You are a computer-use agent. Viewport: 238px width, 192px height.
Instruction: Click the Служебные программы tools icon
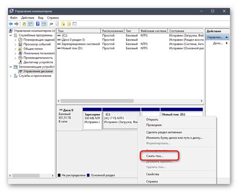click(16, 35)
